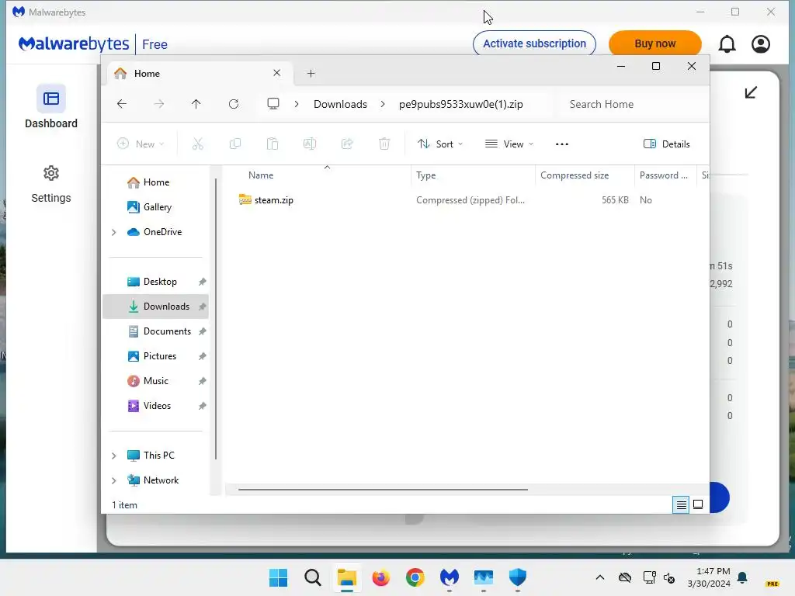Viewport: 795px width, 596px height.
Task: Expand the Network tree node
Action: coord(114,480)
